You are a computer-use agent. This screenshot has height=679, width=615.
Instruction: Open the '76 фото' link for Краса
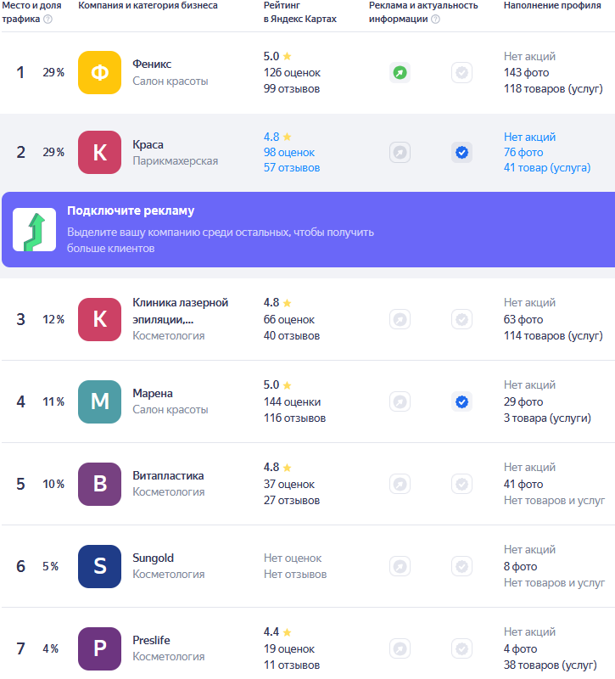click(523, 152)
